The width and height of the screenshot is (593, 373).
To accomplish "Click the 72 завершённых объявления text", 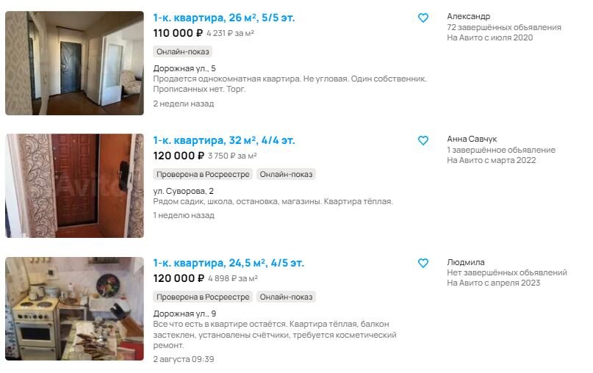I will point(504,27).
